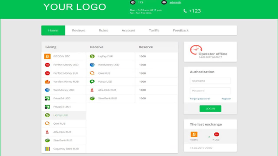The image size is (278, 156).
Task: Click the LOG IN button
Action: coord(210,109)
